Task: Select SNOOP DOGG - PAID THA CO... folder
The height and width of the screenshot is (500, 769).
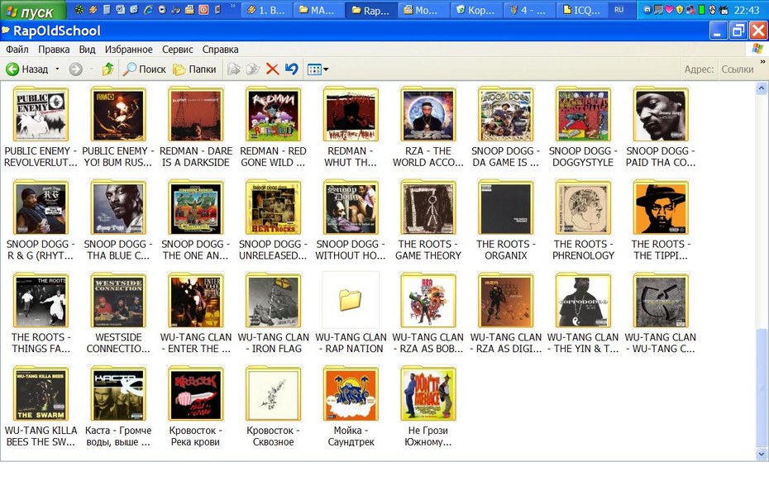Action: pos(661,127)
